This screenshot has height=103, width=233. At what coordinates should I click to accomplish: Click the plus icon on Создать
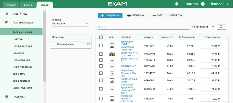(x=102, y=15)
